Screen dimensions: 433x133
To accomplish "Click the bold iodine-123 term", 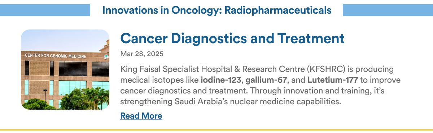I will point(222,79).
